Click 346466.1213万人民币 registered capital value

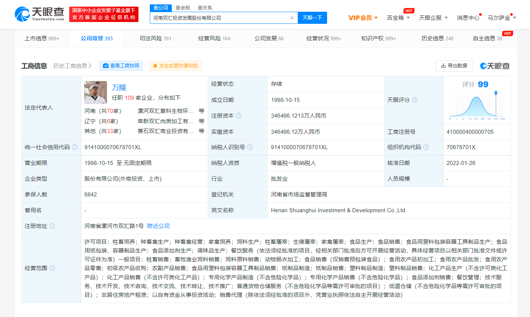[x=299, y=115]
